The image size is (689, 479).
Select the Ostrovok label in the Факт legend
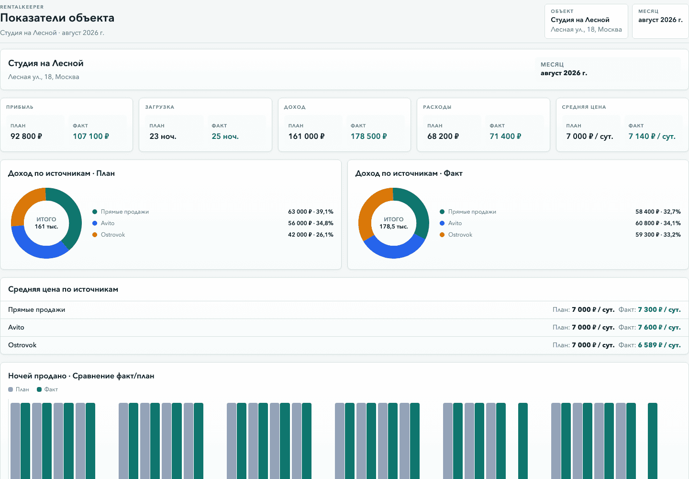click(460, 235)
